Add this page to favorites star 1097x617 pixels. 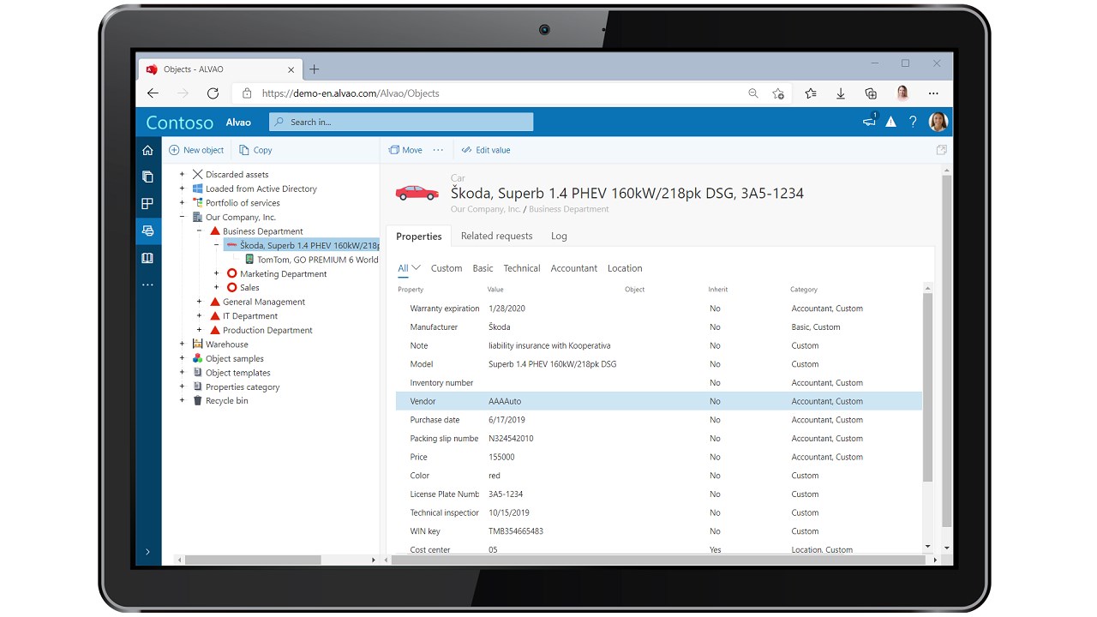tap(778, 93)
